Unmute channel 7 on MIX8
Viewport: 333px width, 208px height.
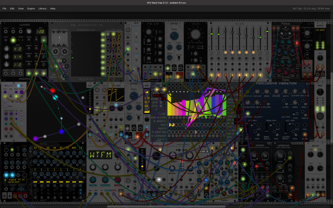tap(253, 52)
